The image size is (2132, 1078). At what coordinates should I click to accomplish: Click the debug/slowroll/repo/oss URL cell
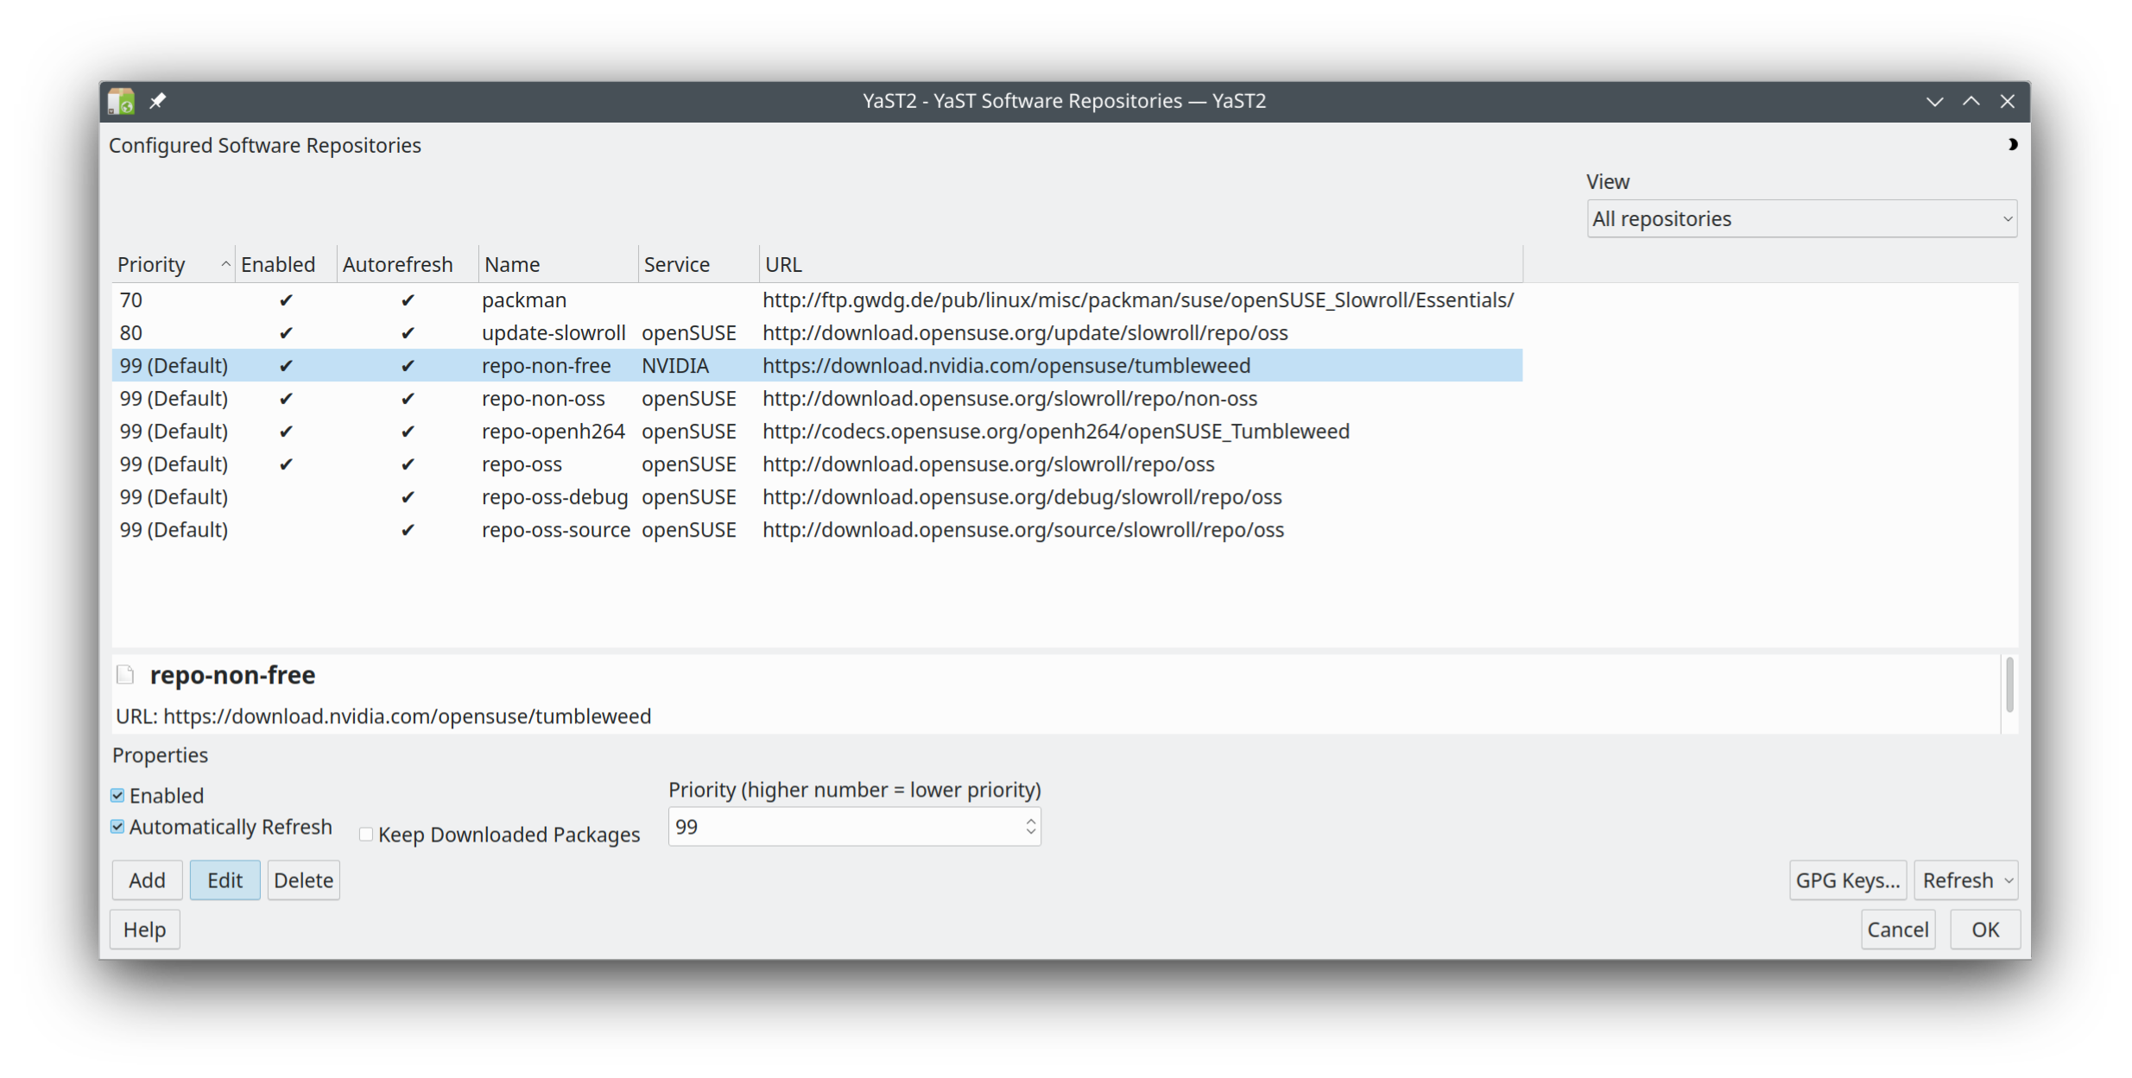[1022, 497]
